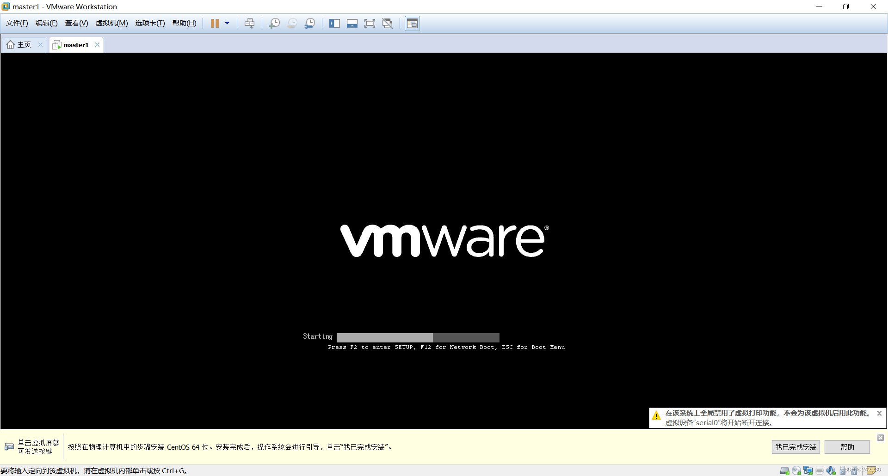The image size is (888, 476).
Task: Close the virtual printing warning popup
Action: pyautogui.click(x=879, y=413)
